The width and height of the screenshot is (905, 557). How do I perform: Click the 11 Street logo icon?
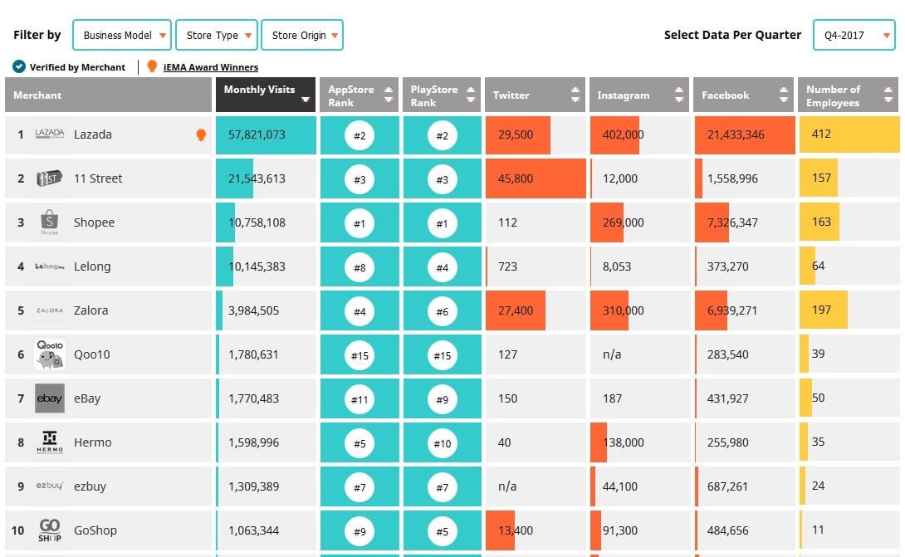49,178
